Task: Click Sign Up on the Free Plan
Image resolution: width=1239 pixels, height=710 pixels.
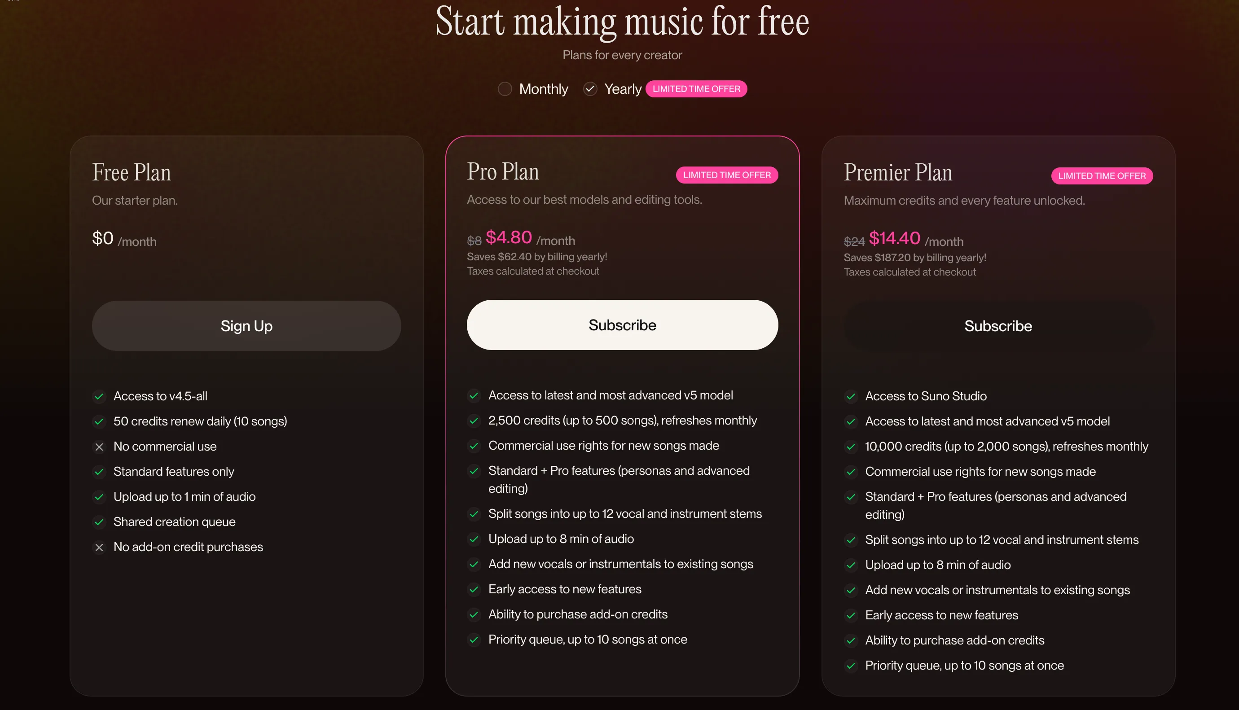Action: coord(246,326)
